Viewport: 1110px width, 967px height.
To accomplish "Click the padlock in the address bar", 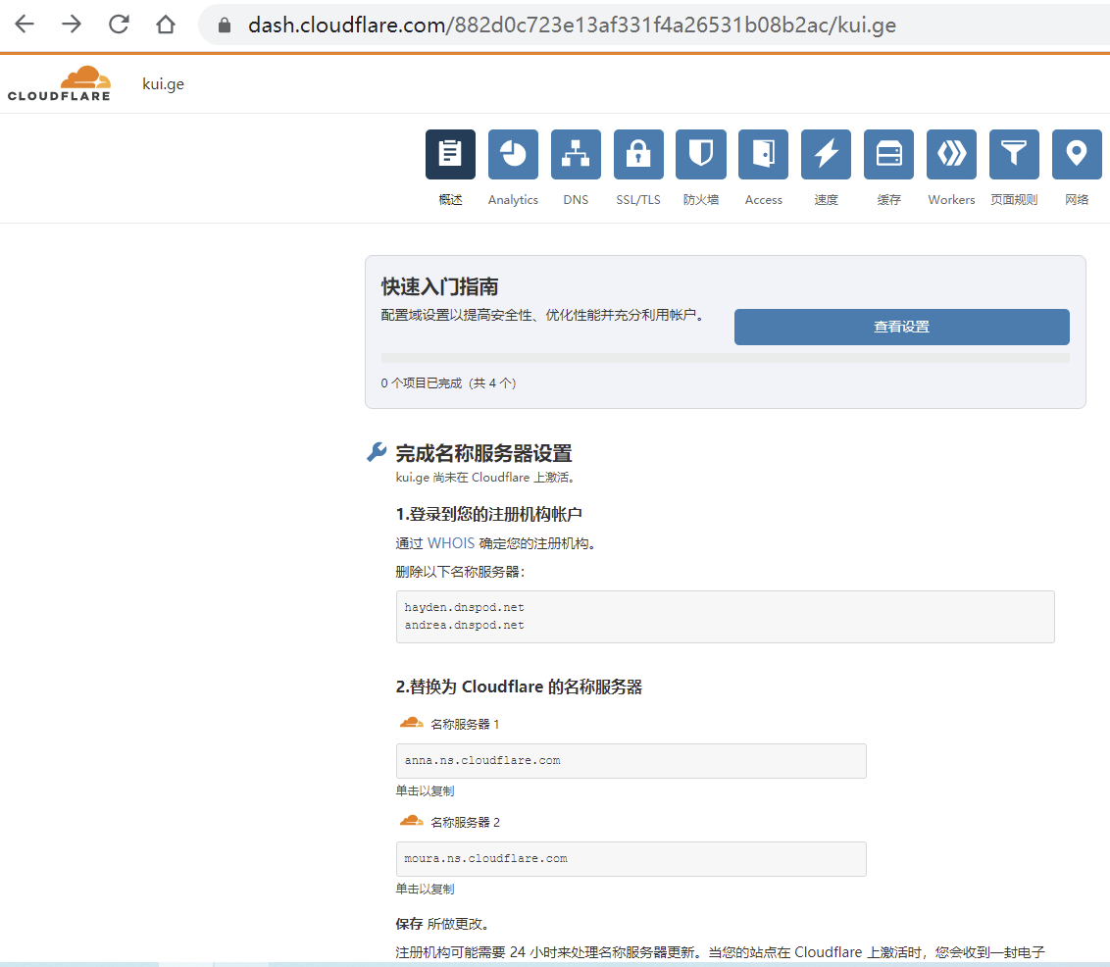I will tap(224, 25).
